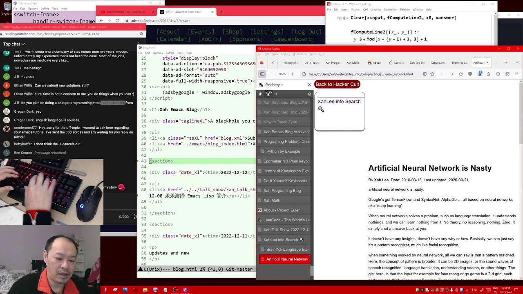The width and height of the screenshot is (523, 294).
Task: Open a new Firefox tab
Action: [506, 62]
